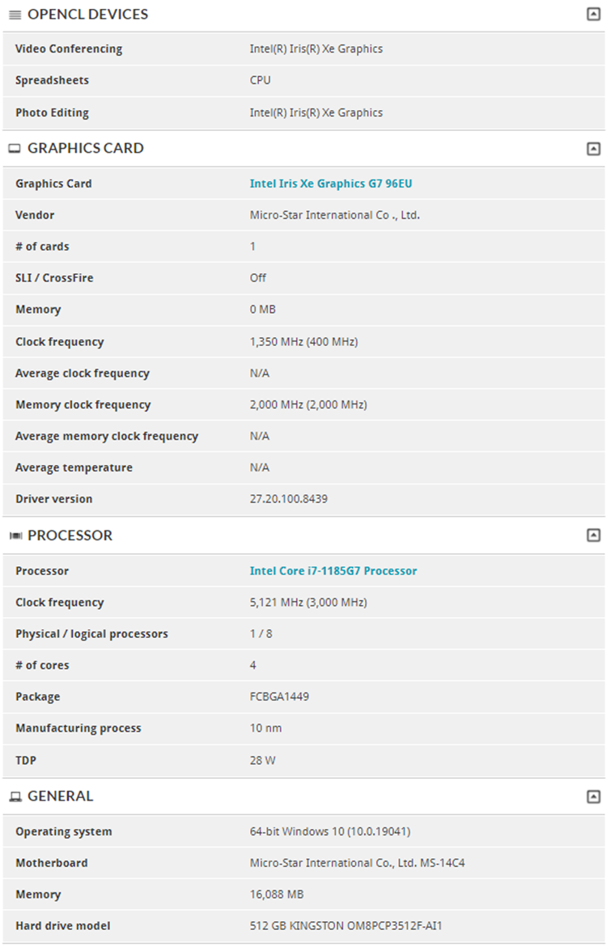This screenshot has width=607, height=947.
Task: Collapse the General section
Action: pyautogui.click(x=594, y=797)
